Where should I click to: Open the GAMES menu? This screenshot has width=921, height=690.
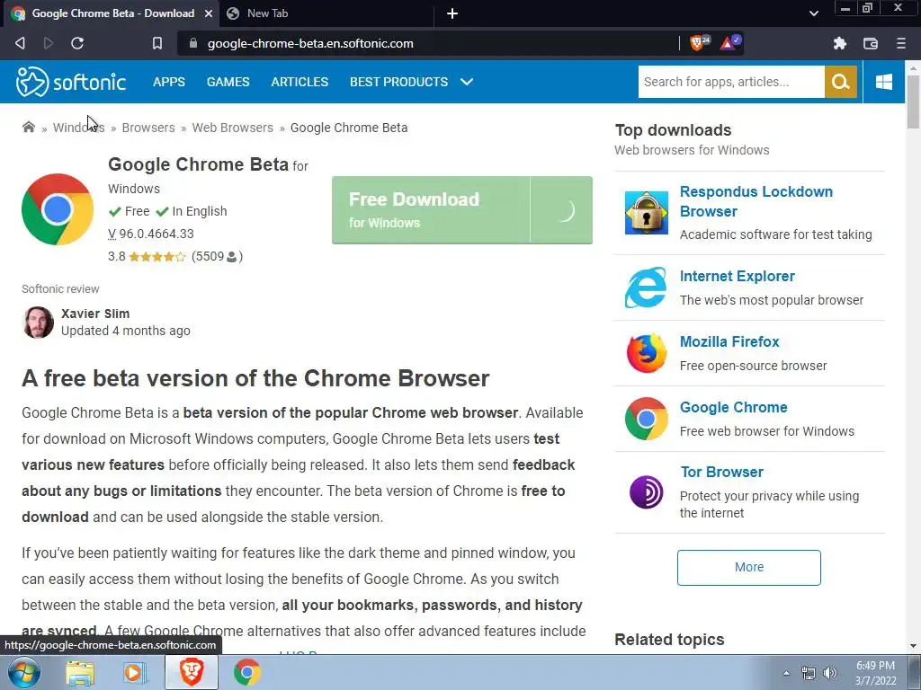click(x=228, y=82)
